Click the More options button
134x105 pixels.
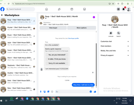click(81, 28)
